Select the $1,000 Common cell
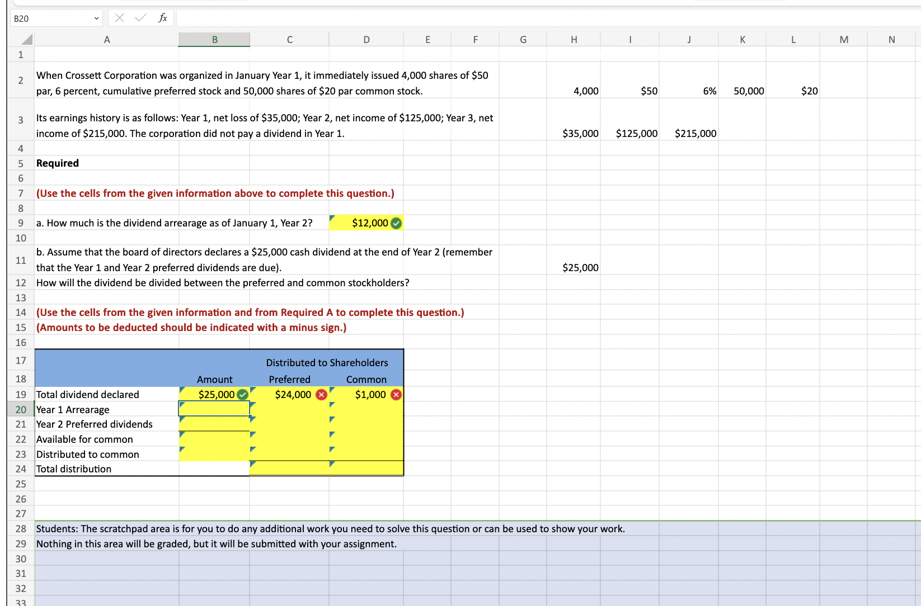The image size is (921, 606). pyautogui.click(x=366, y=395)
